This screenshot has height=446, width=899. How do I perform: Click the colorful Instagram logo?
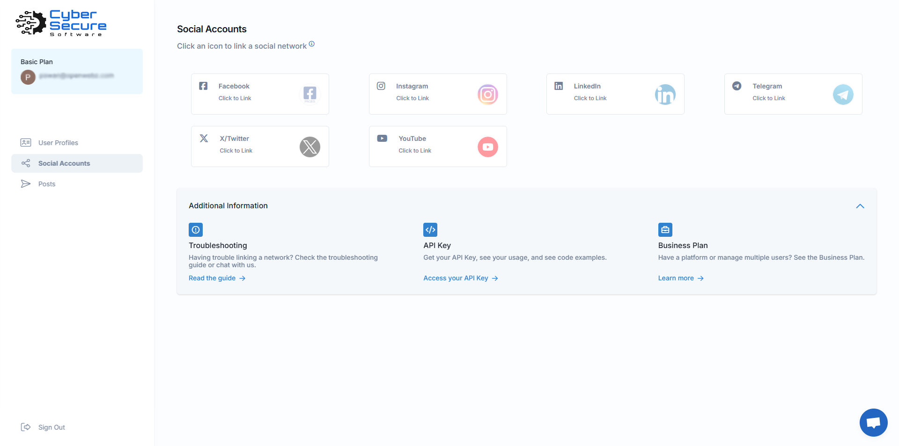tap(487, 95)
